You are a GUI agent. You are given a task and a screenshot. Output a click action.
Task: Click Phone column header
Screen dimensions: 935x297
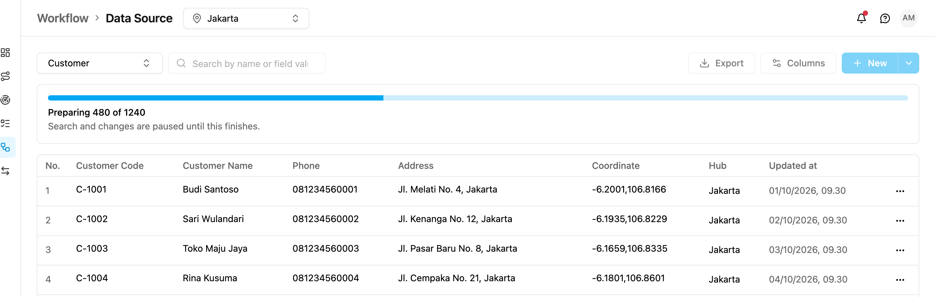tap(306, 166)
